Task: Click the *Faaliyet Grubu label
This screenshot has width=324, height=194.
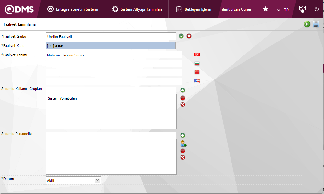Action: pyautogui.click(x=14, y=36)
